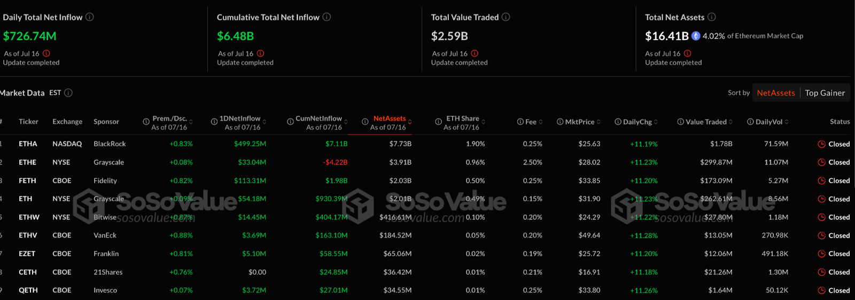Click the Franklin sponsor cell

106,254
